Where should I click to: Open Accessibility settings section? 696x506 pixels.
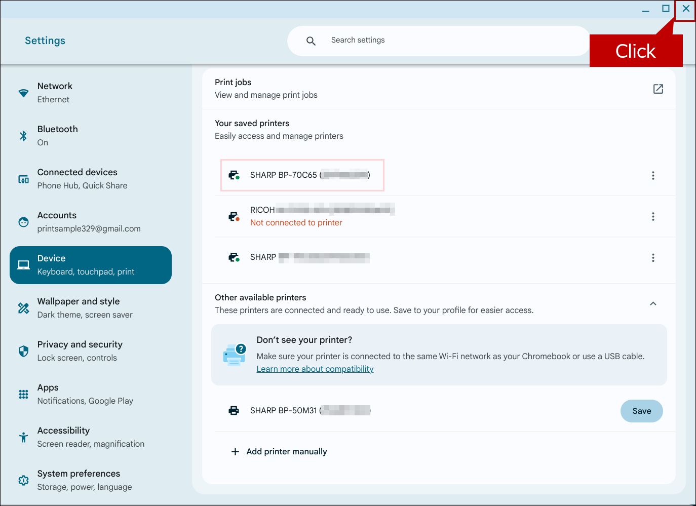click(x=91, y=437)
